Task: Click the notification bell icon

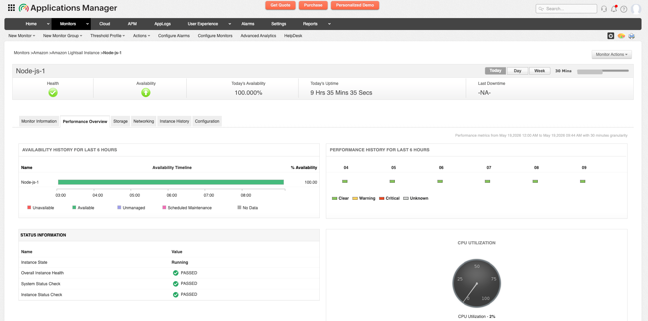Action: (x=614, y=9)
